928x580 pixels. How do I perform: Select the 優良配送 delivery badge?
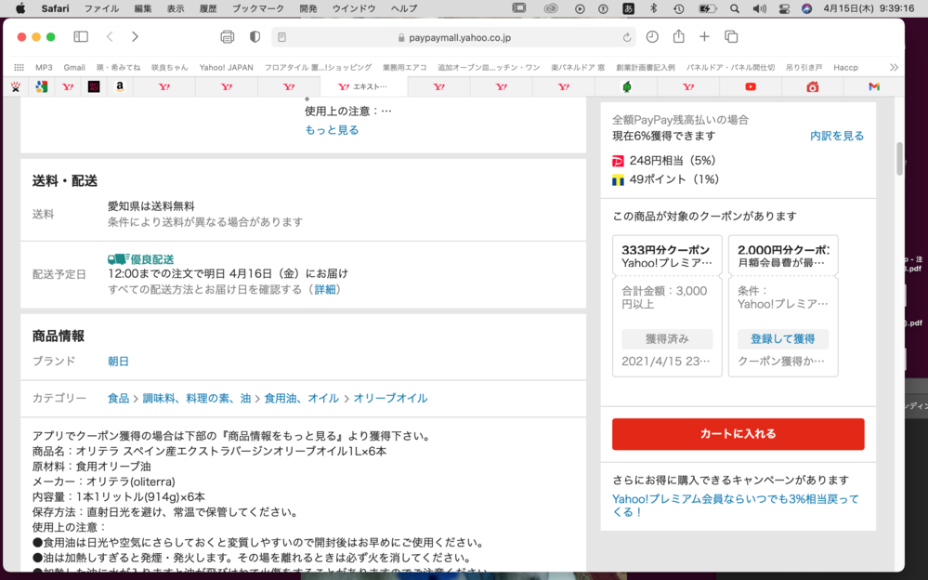pos(141,259)
